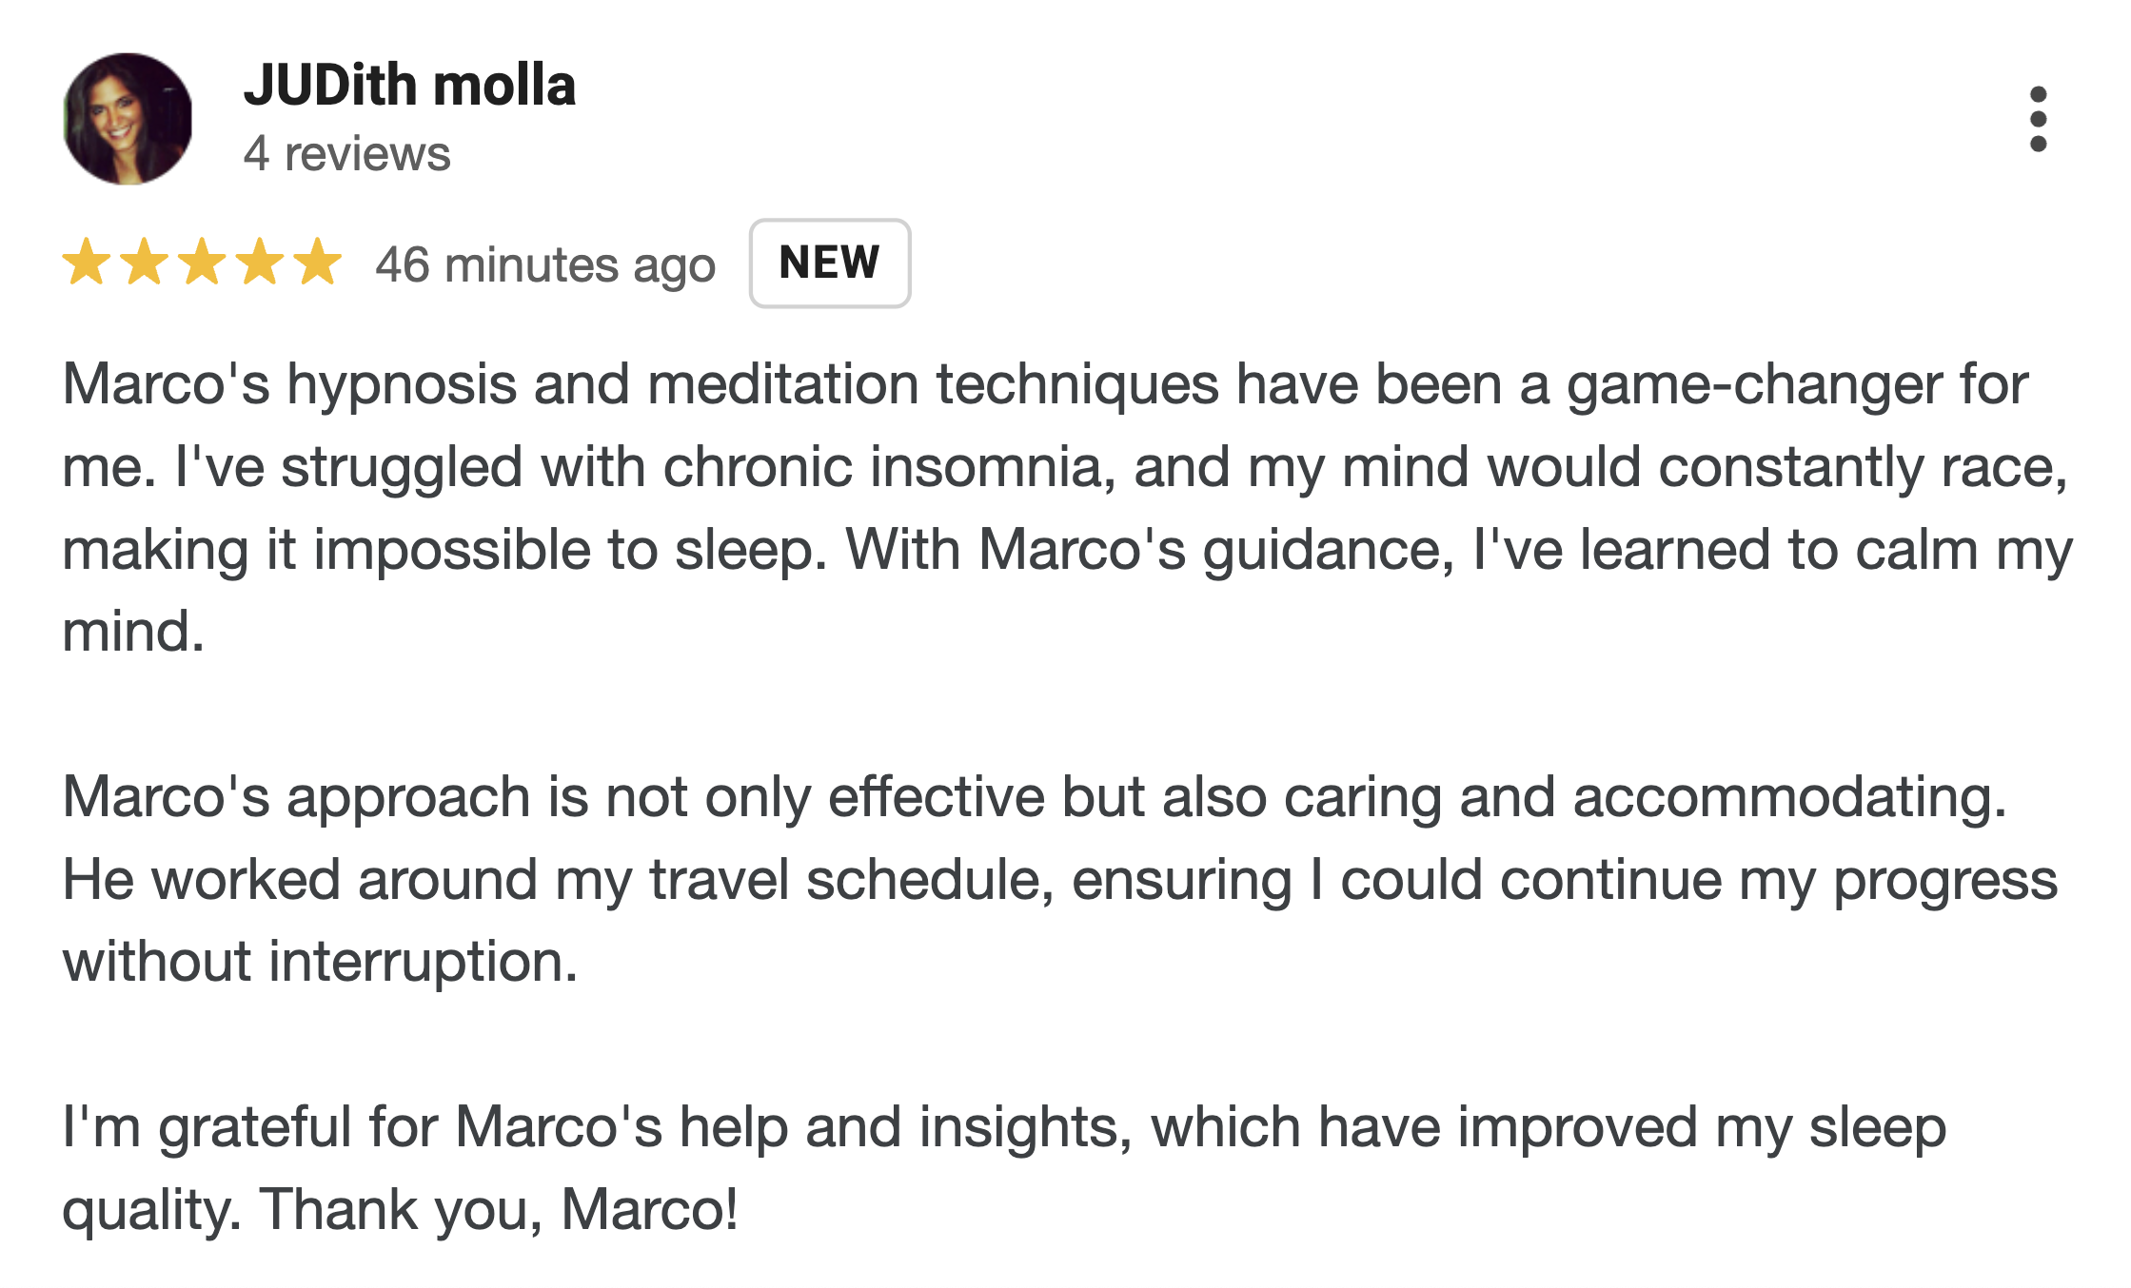Viewport: 2131px width, 1288px height.
Task: Click the fourth gold rating star
Action: pyautogui.click(x=260, y=263)
